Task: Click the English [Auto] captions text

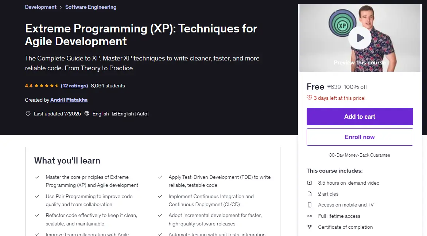Action: (x=133, y=114)
